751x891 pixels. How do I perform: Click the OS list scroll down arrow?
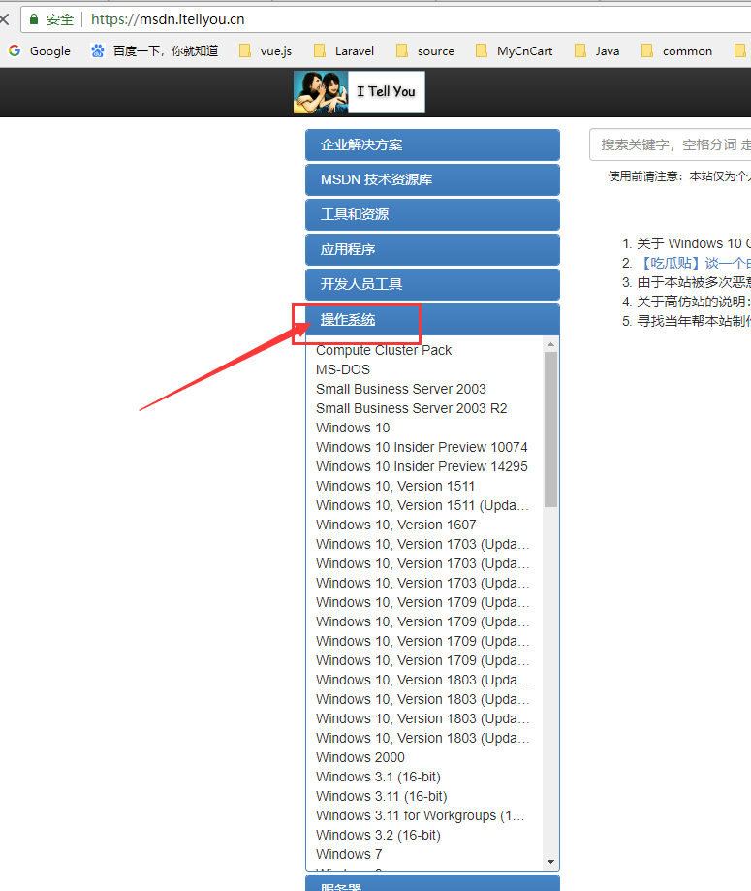[x=550, y=862]
